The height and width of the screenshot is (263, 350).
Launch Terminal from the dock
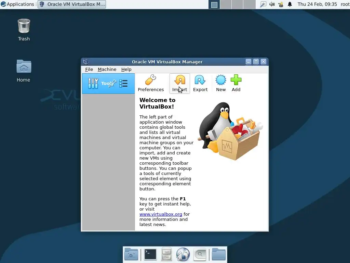(150, 254)
